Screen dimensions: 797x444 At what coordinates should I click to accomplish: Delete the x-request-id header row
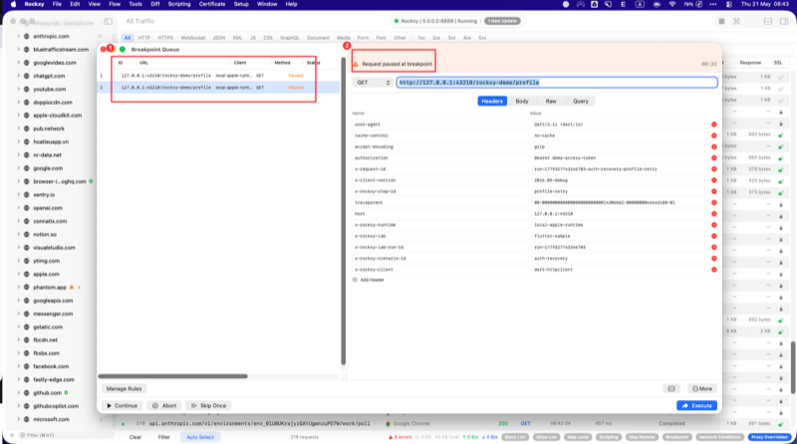tap(713, 169)
